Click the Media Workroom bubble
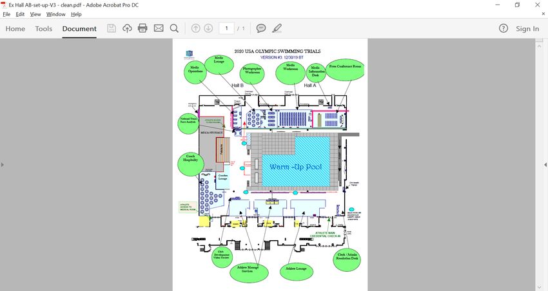The image size is (548, 291). pyautogui.click(x=290, y=73)
